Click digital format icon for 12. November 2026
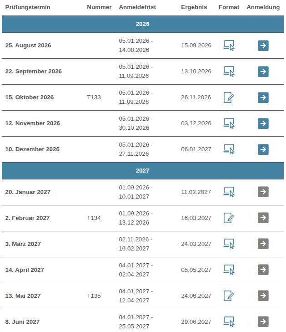Viewport: 286px width, 332px height. click(x=229, y=123)
